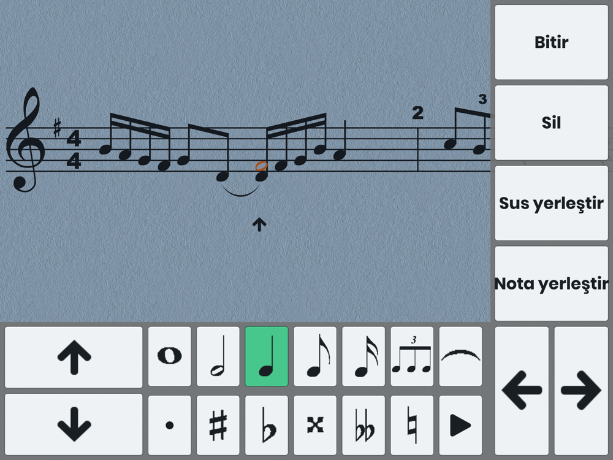Apply the flat accidental
613x460 pixels.
267,425
